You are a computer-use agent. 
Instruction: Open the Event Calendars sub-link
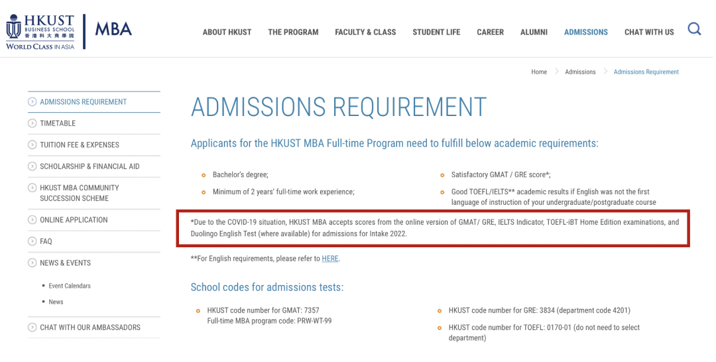pos(70,286)
